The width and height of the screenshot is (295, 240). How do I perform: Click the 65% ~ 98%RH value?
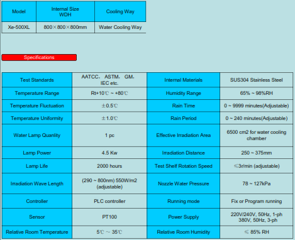pyautogui.click(x=257, y=93)
